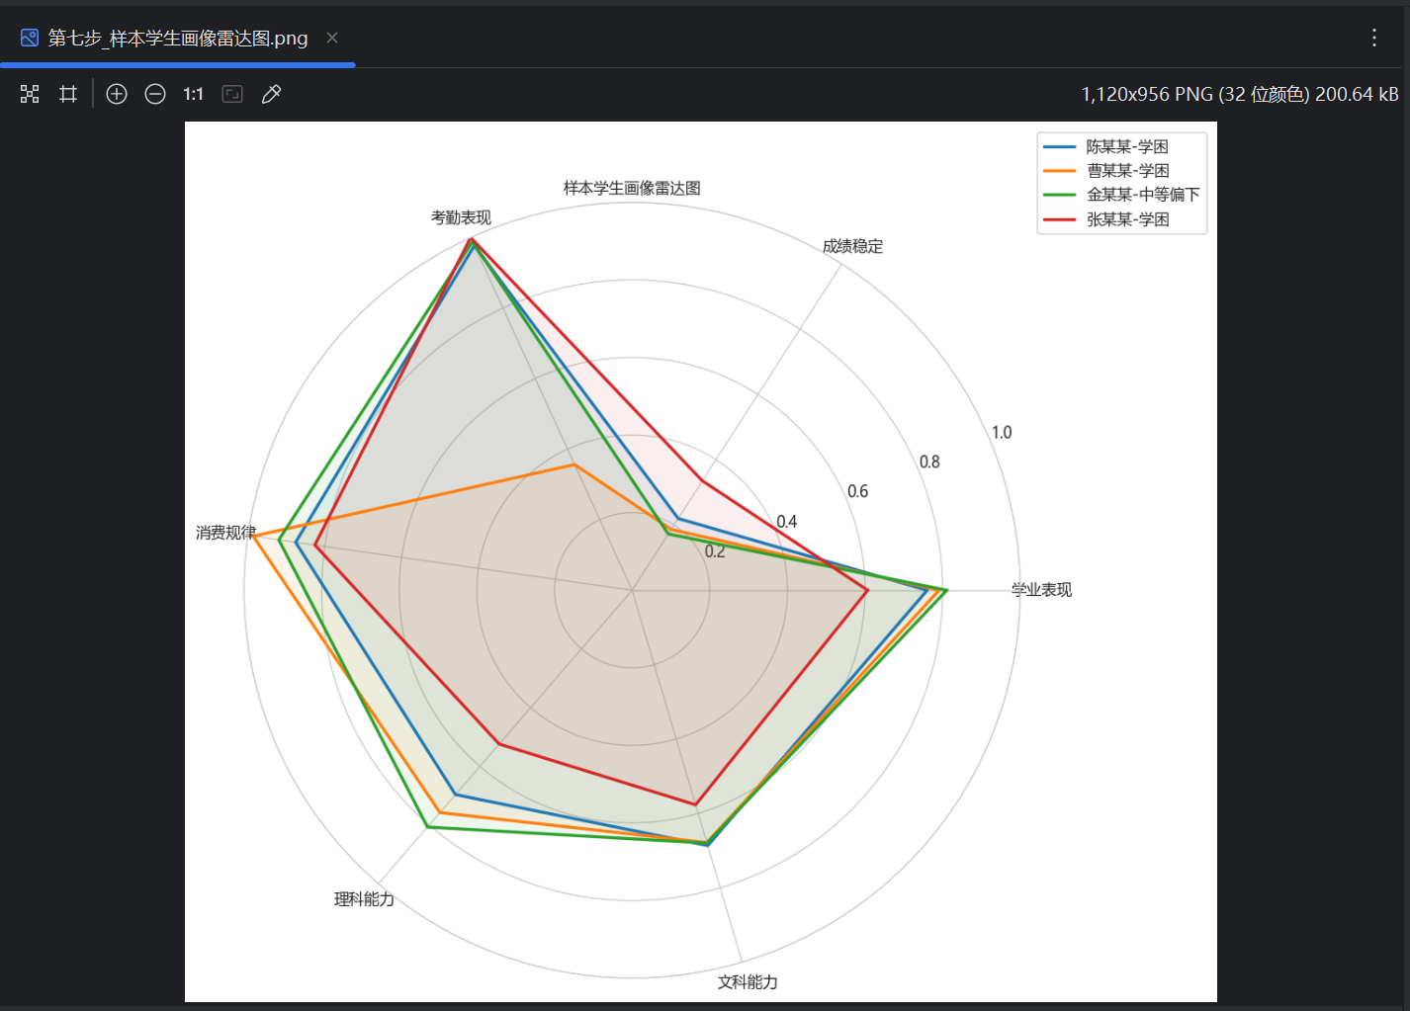
Task: Click the 0.8 radial tick label
Action: click(929, 462)
